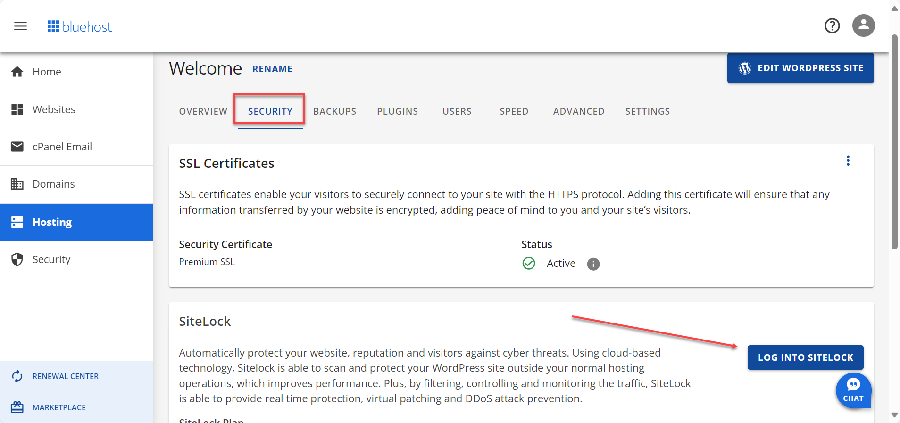Click the Welcome site title
The image size is (900, 423).
pyautogui.click(x=205, y=68)
